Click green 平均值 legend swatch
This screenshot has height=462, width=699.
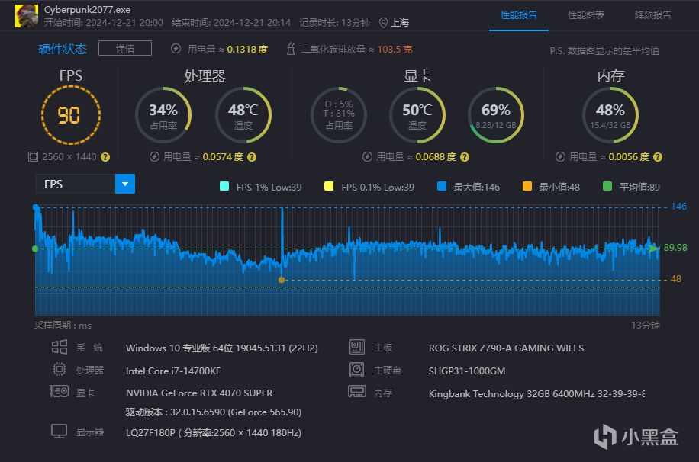(x=607, y=186)
